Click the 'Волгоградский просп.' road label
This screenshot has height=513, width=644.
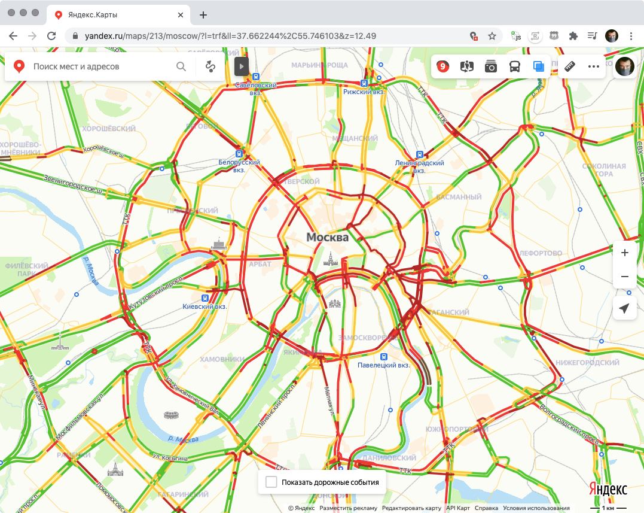(x=570, y=426)
